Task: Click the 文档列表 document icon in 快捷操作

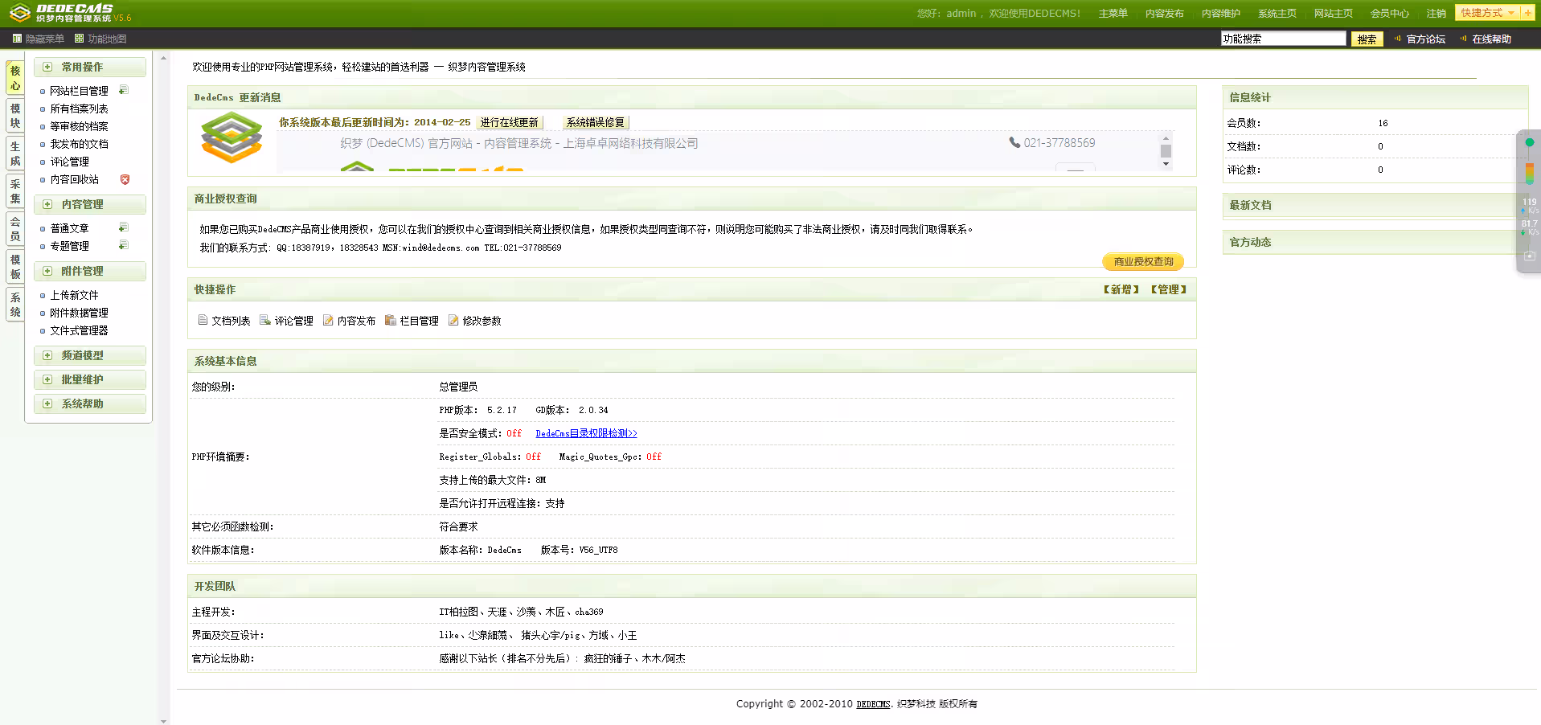Action: tap(203, 320)
